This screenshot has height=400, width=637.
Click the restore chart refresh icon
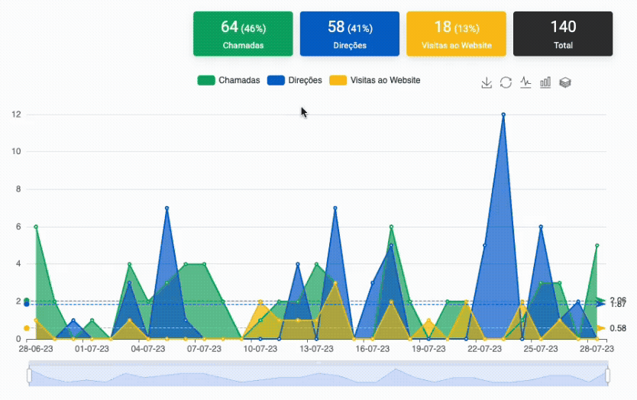tap(506, 82)
